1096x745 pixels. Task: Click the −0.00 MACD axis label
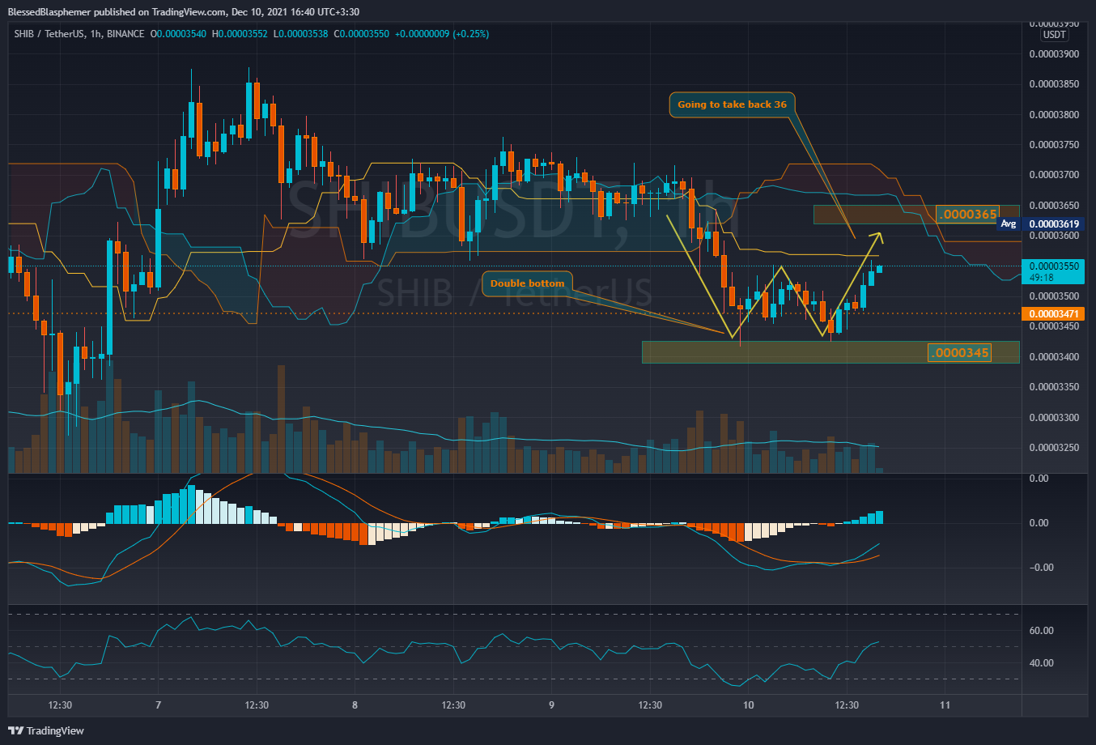pyautogui.click(x=1040, y=568)
